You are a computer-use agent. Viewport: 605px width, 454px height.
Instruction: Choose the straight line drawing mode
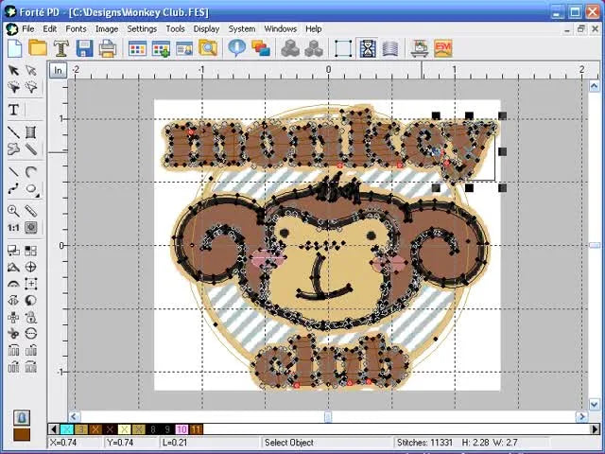(x=13, y=172)
